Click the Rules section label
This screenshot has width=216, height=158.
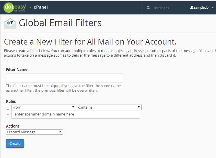click(x=11, y=101)
